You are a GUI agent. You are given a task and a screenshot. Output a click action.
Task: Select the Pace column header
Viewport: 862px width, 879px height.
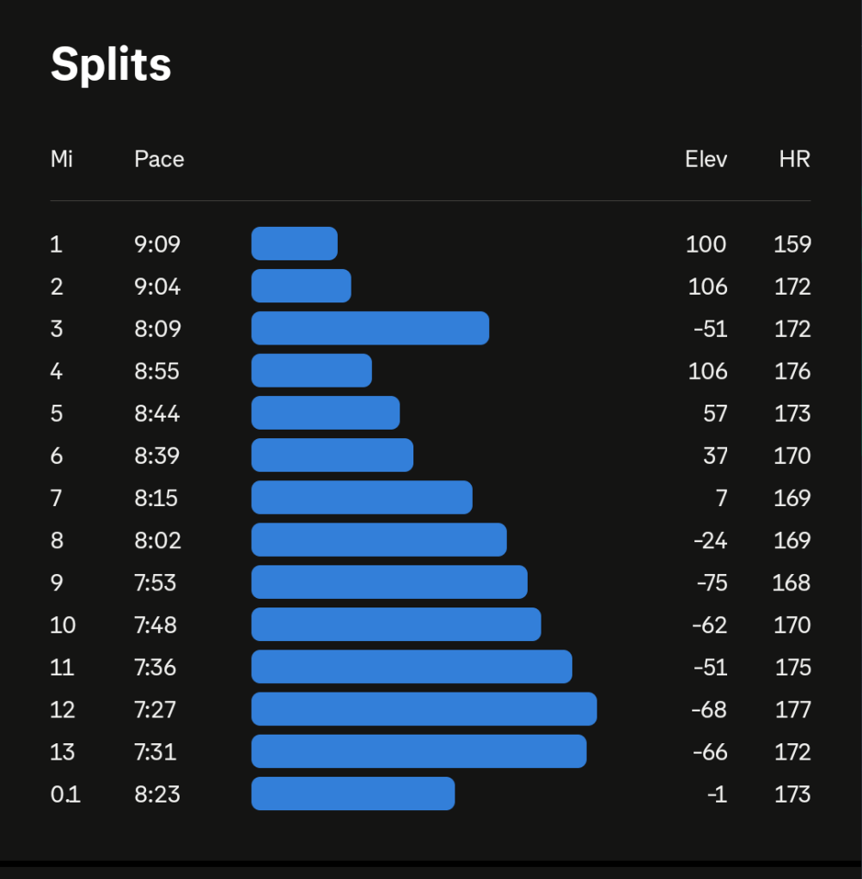(x=159, y=159)
